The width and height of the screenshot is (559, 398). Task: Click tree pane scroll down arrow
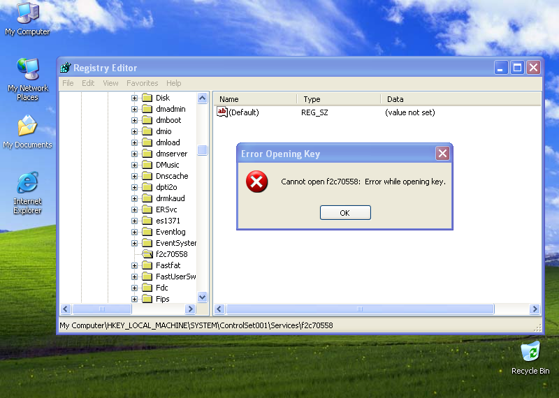point(202,297)
